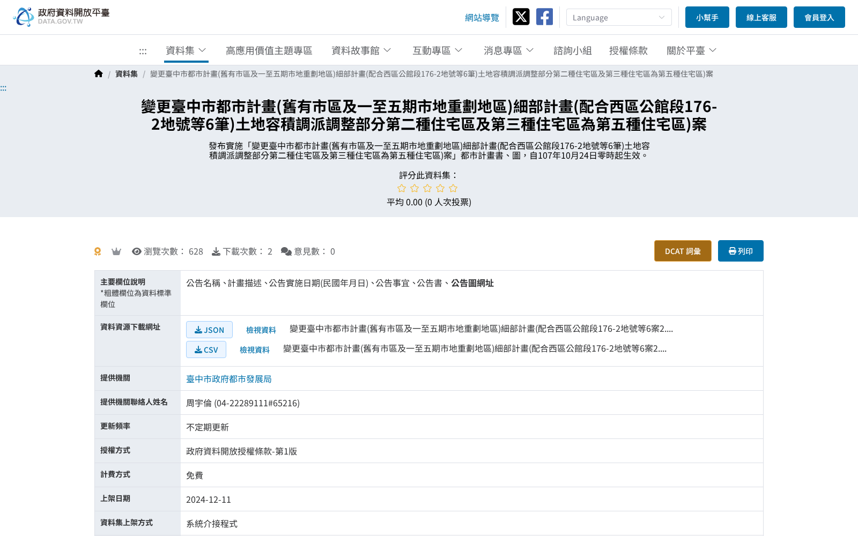Download the JSON resource
Screen dimensions: 858x536
[209, 330]
